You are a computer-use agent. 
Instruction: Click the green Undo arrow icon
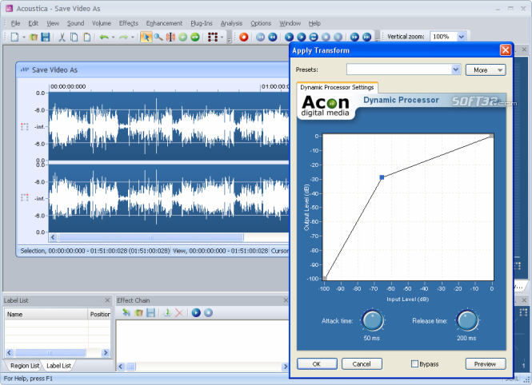(104, 37)
